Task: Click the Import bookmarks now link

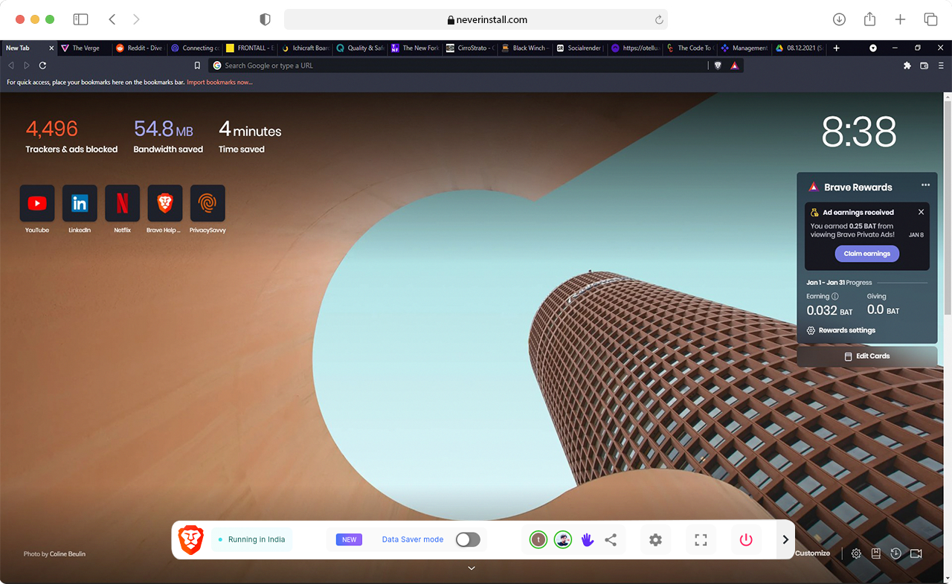Action: [x=219, y=83]
